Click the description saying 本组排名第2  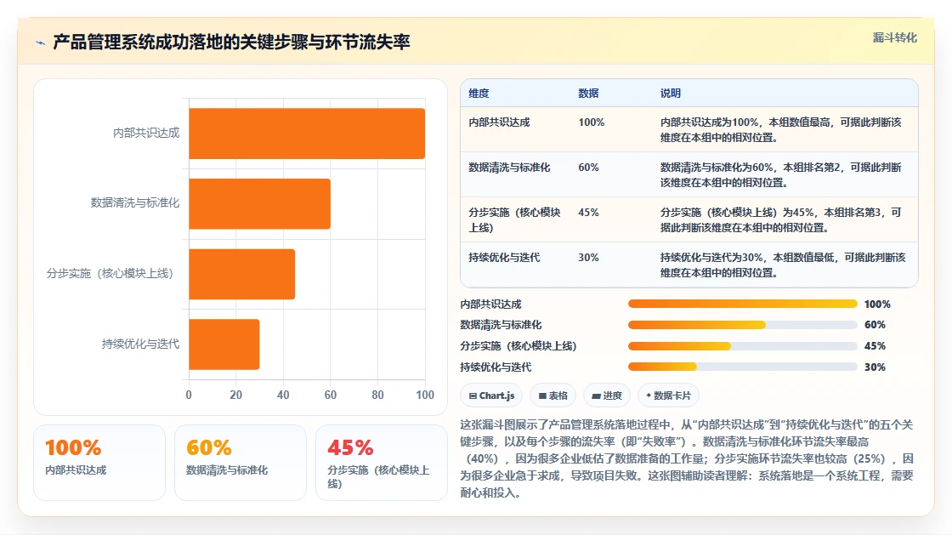[781, 175]
